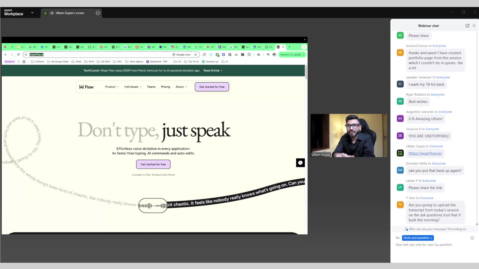Close the active Wispr Flow tab
This screenshot has width=479, height=269.
click(x=283, y=47)
